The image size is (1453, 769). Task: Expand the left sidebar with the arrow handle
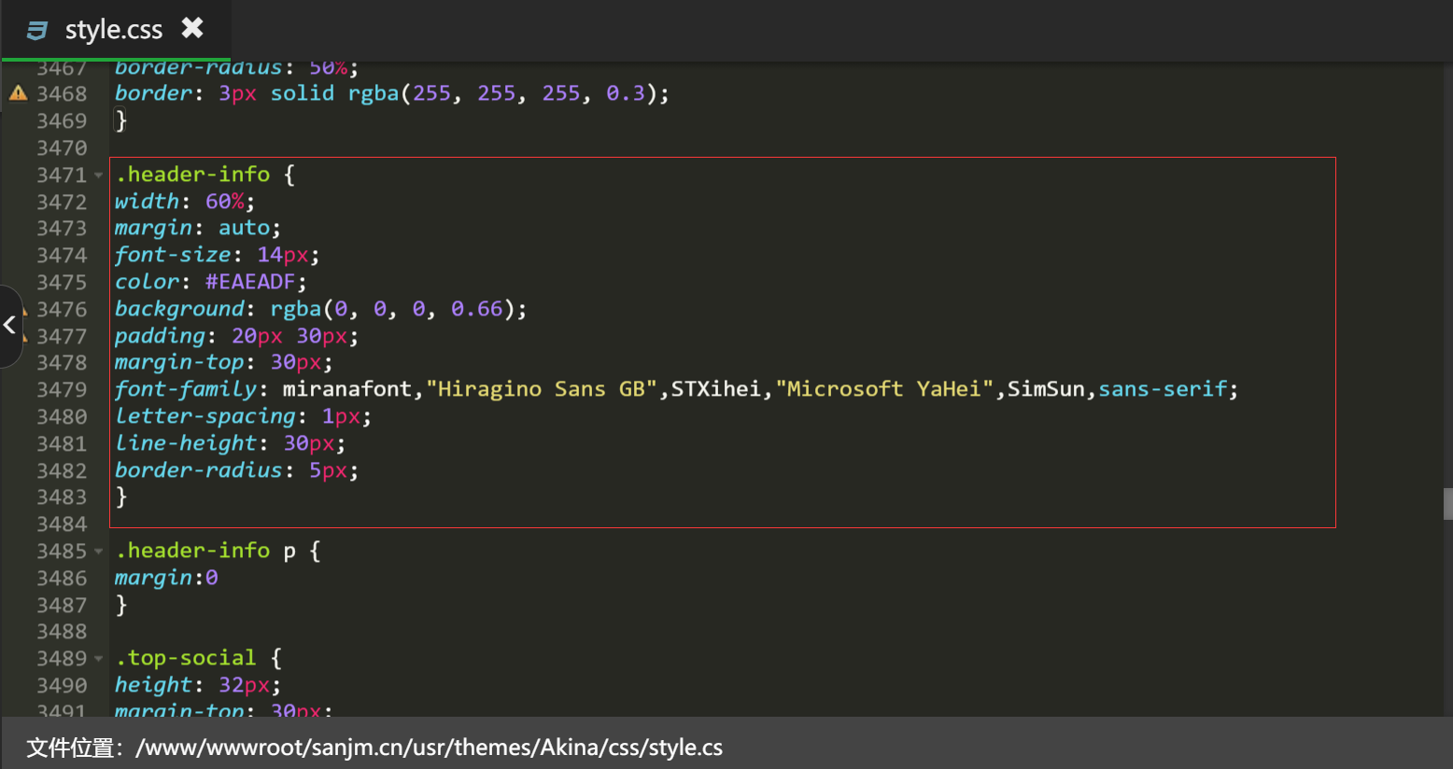point(9,326)
